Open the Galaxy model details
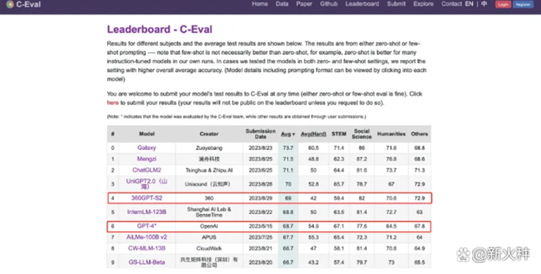Screen dimensions: 541x274 click(146, 148)
